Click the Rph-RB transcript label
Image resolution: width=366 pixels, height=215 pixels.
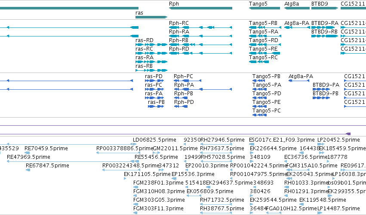[x=178, y=40]
